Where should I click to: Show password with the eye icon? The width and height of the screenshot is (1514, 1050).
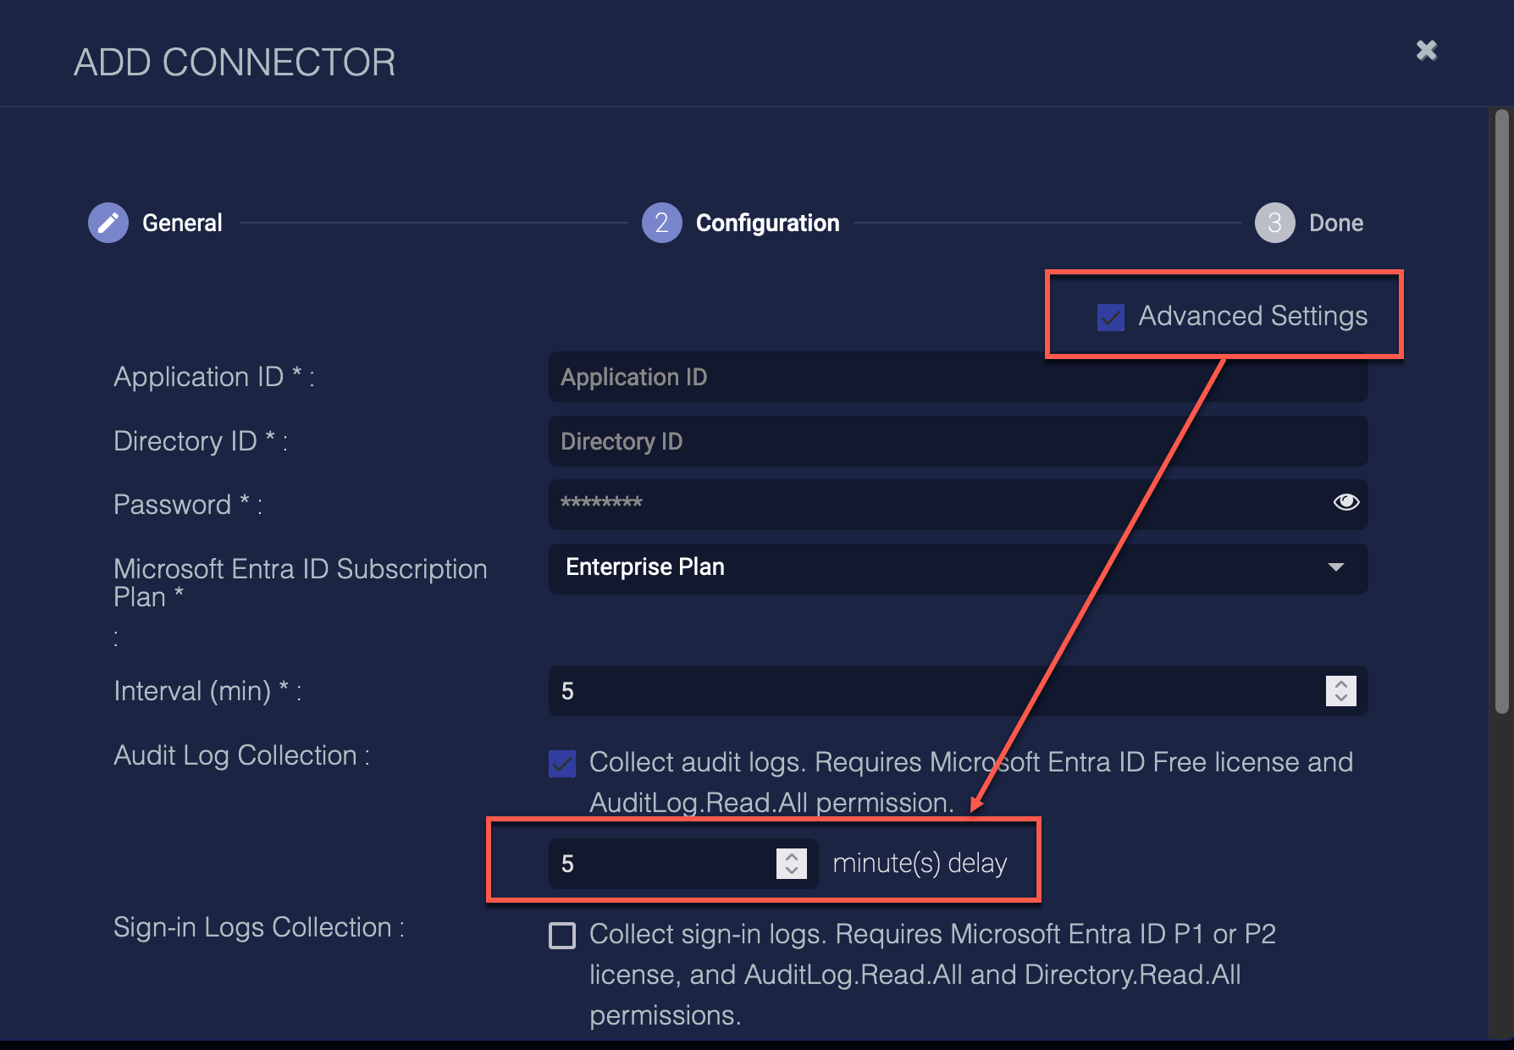1345,502
